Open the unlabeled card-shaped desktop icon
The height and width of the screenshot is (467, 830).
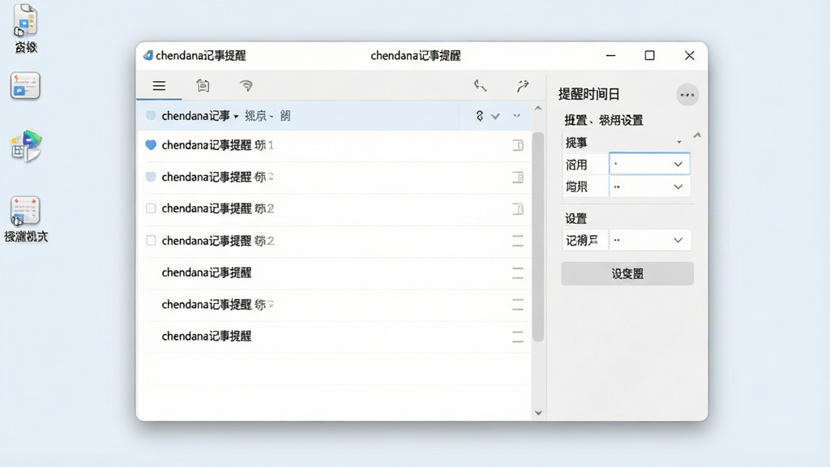[25, 86]
